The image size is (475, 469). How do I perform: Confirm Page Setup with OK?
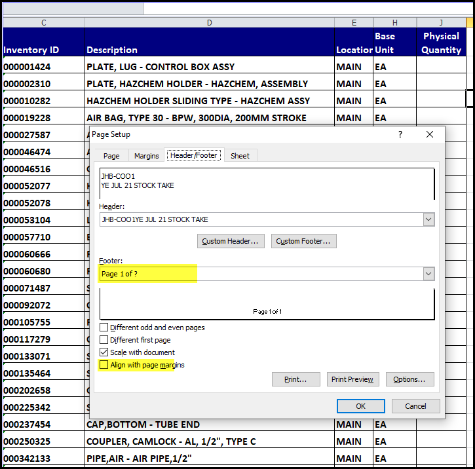click(x=360, y=406)
